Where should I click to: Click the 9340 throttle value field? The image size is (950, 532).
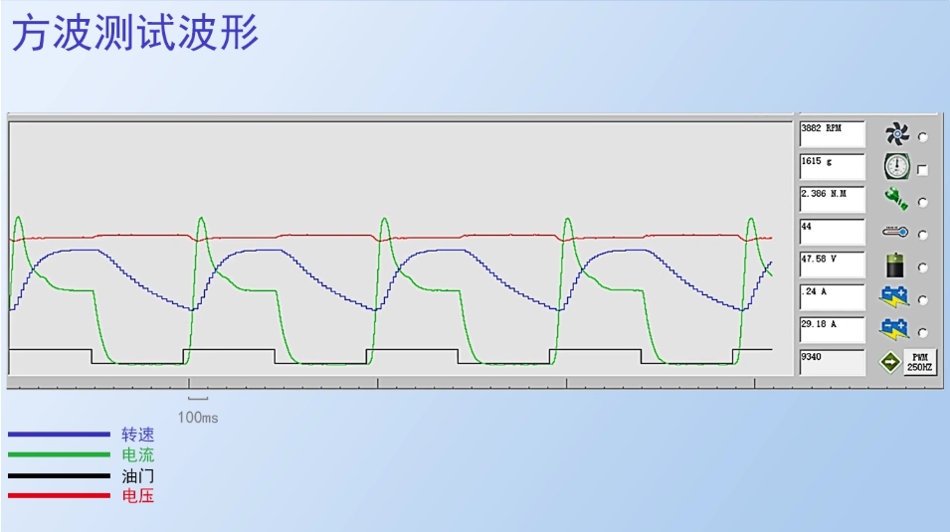[x=832, y=362]
